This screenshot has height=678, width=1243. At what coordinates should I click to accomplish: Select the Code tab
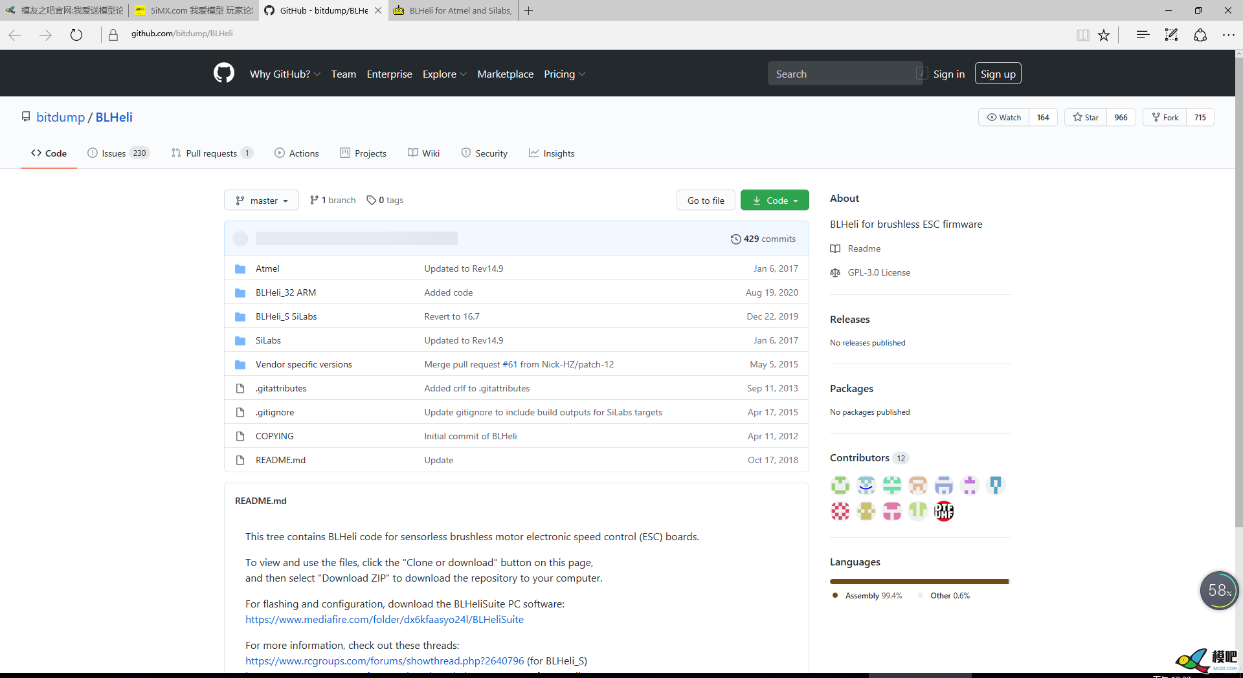pos(49,153)
